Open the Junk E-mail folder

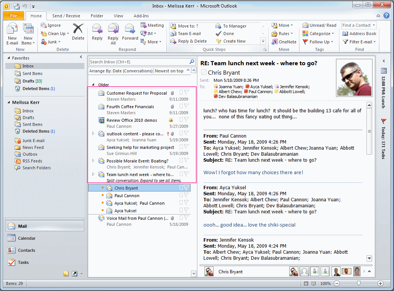pos(33,141)
